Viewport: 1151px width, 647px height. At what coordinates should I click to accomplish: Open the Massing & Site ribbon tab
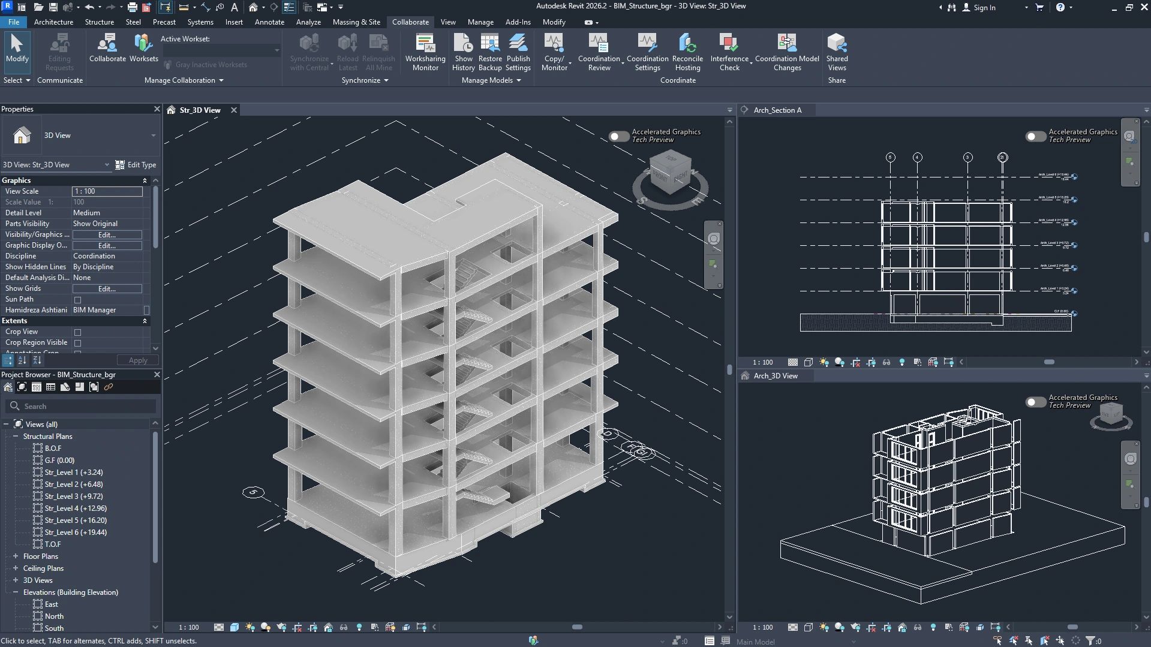click(356, 22)
